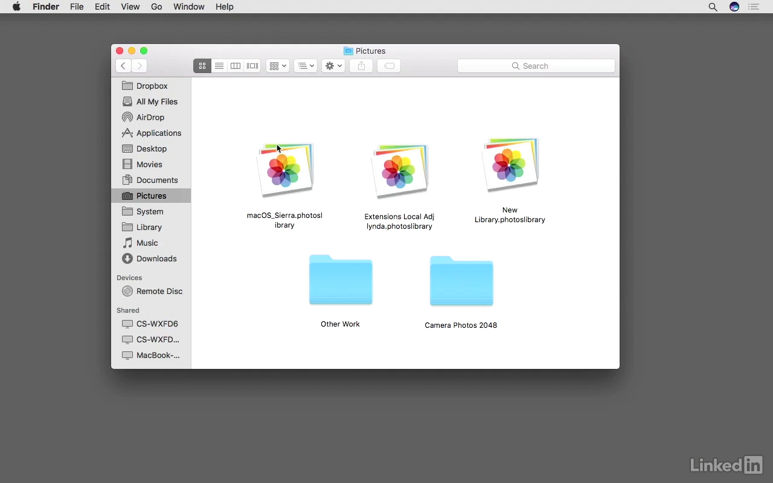Select Pictures in the sidebar
Viewport: 773px width, 483px height.
click(x=151, y=196)
